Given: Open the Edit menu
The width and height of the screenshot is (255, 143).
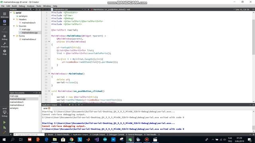Looking at the screenshot, I should (x=8, y=6).
